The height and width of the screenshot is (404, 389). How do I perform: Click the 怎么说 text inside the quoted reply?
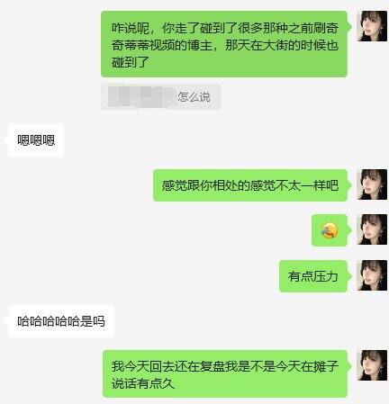pos(194,97)
